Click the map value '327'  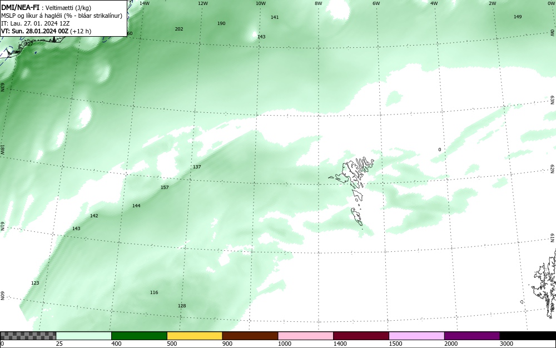click(29, 44)
